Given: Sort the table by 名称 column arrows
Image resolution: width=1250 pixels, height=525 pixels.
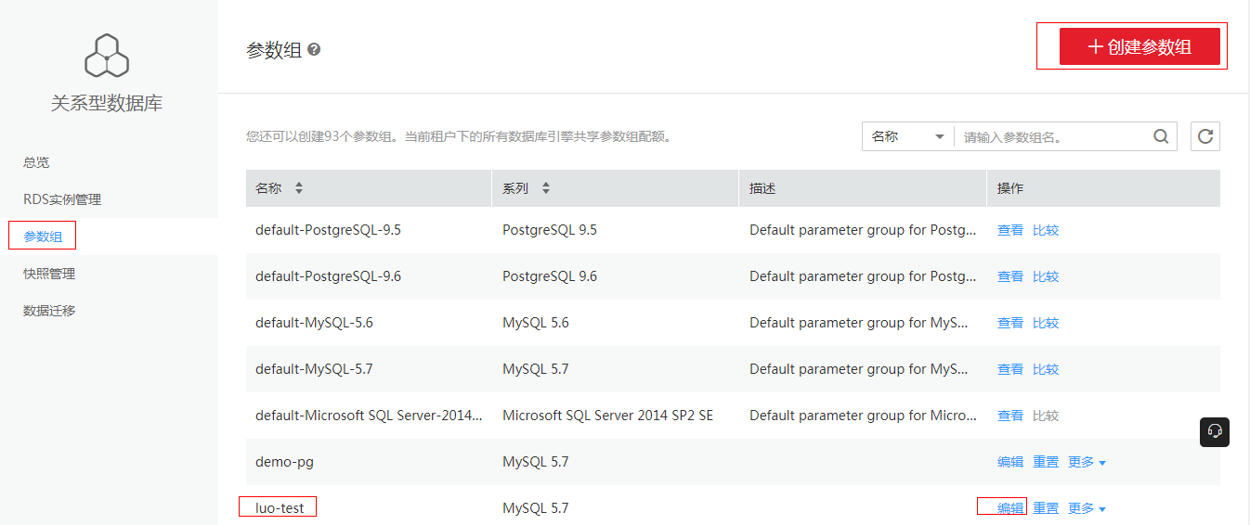Looking at the screenshot, I should [x=299, y=188].
